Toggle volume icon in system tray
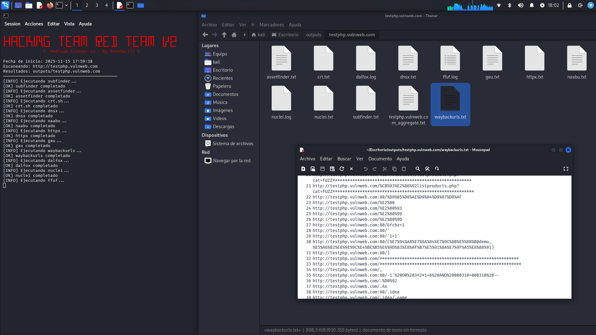The width and height of the screenshot is (596, 335). click(521, 5)
